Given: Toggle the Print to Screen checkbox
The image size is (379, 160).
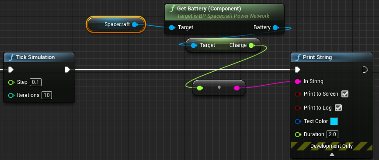Looking at the screenshot, I should click(x=344, y=94).
